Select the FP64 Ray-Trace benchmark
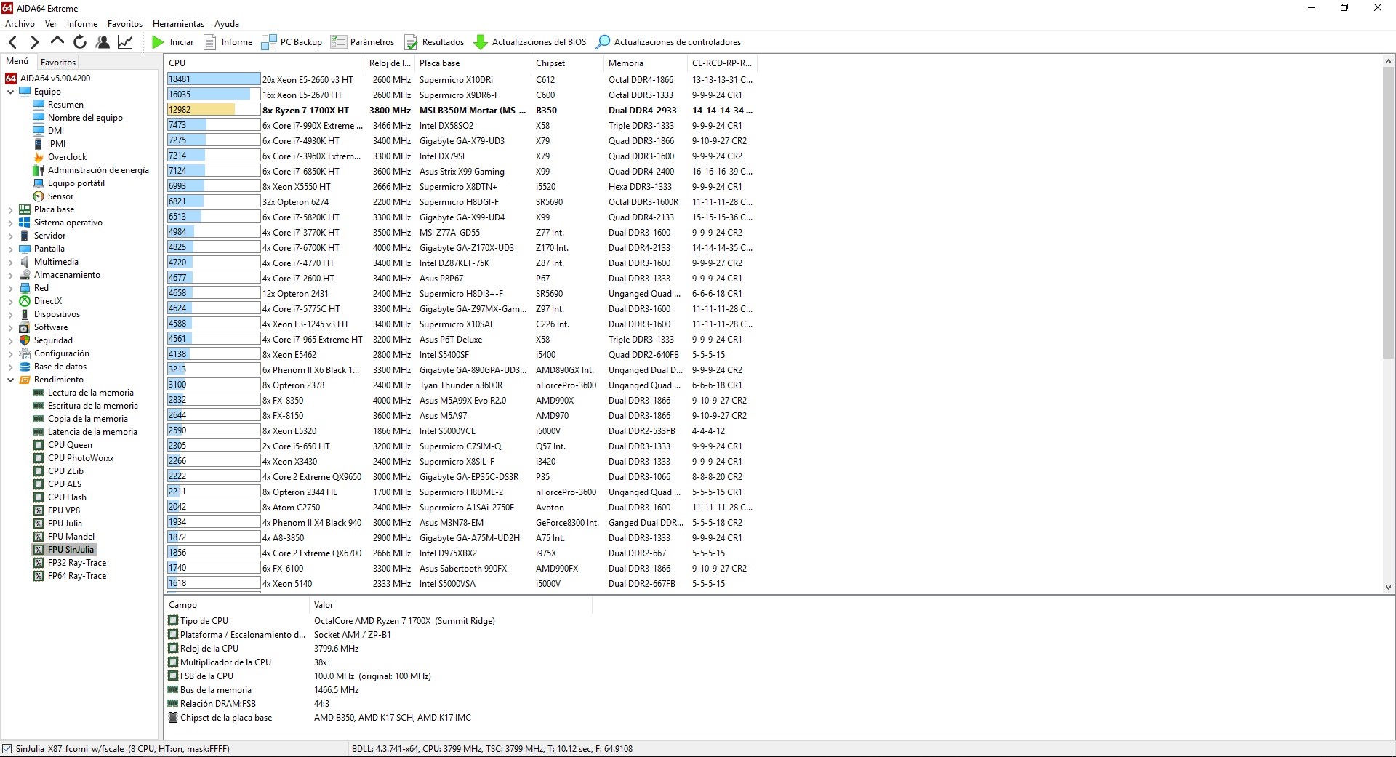This screenshot has width=1396, height=757. (70, 576)
